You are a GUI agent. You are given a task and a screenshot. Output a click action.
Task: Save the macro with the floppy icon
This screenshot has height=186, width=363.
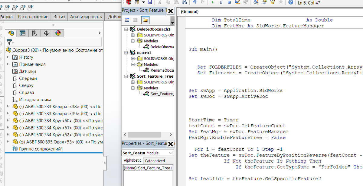click(149, 2)
